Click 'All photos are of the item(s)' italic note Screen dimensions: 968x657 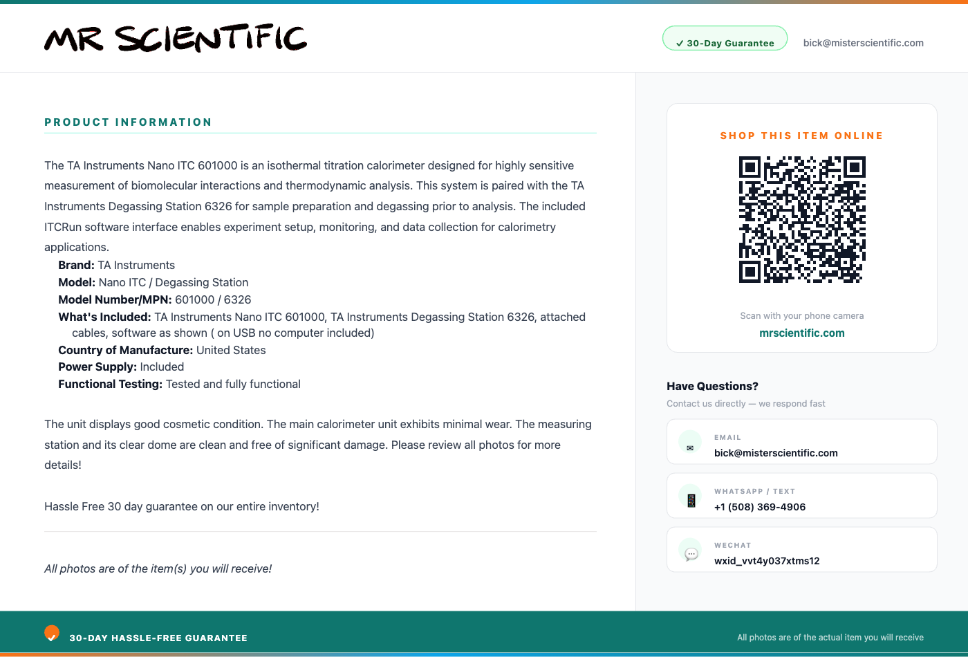[158, 568]
